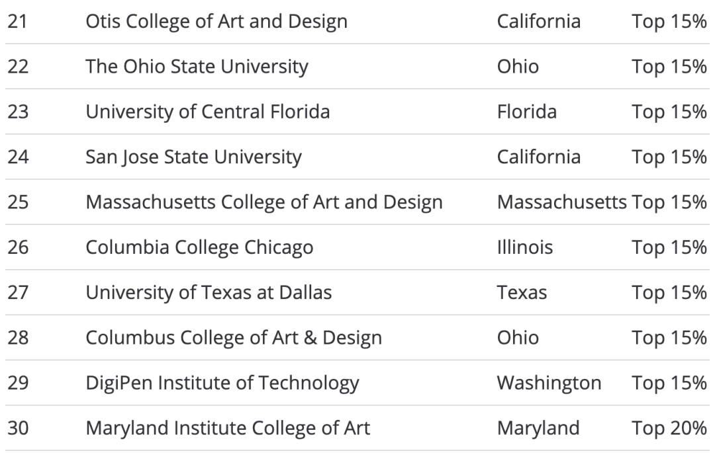Click rank number 21
The height and width of the screenshot is (453, 715).
pos(18,22)
